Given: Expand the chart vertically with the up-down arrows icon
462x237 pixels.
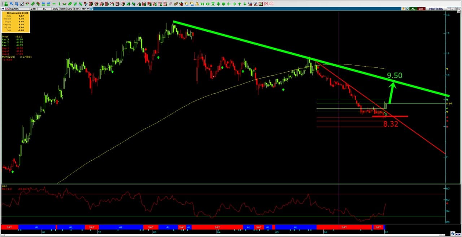Looking at the screenshot, I should point(218,4).
